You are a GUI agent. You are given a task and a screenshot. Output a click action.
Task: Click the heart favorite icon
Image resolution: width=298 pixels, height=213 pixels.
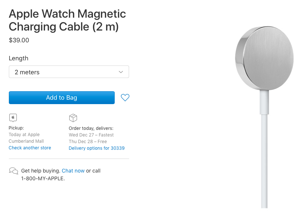coord(125,97)
